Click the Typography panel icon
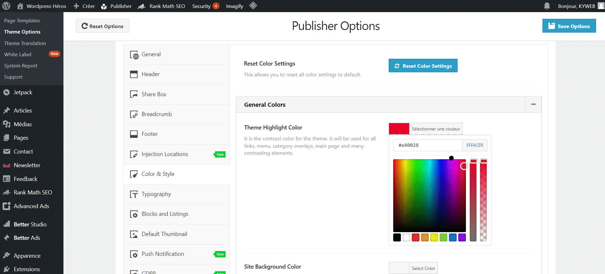The height and width of the screenshot is (274, 605). click(134, 194)
